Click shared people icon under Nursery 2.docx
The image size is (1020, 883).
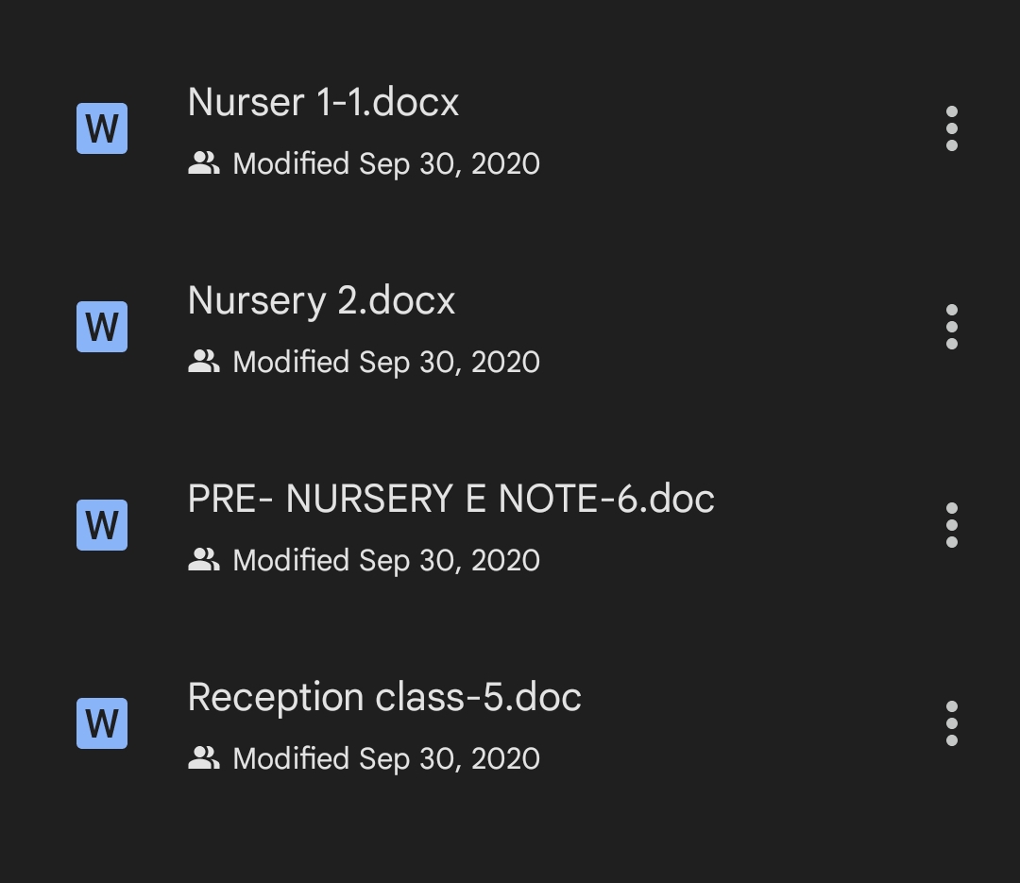click(x=204, y=362)
